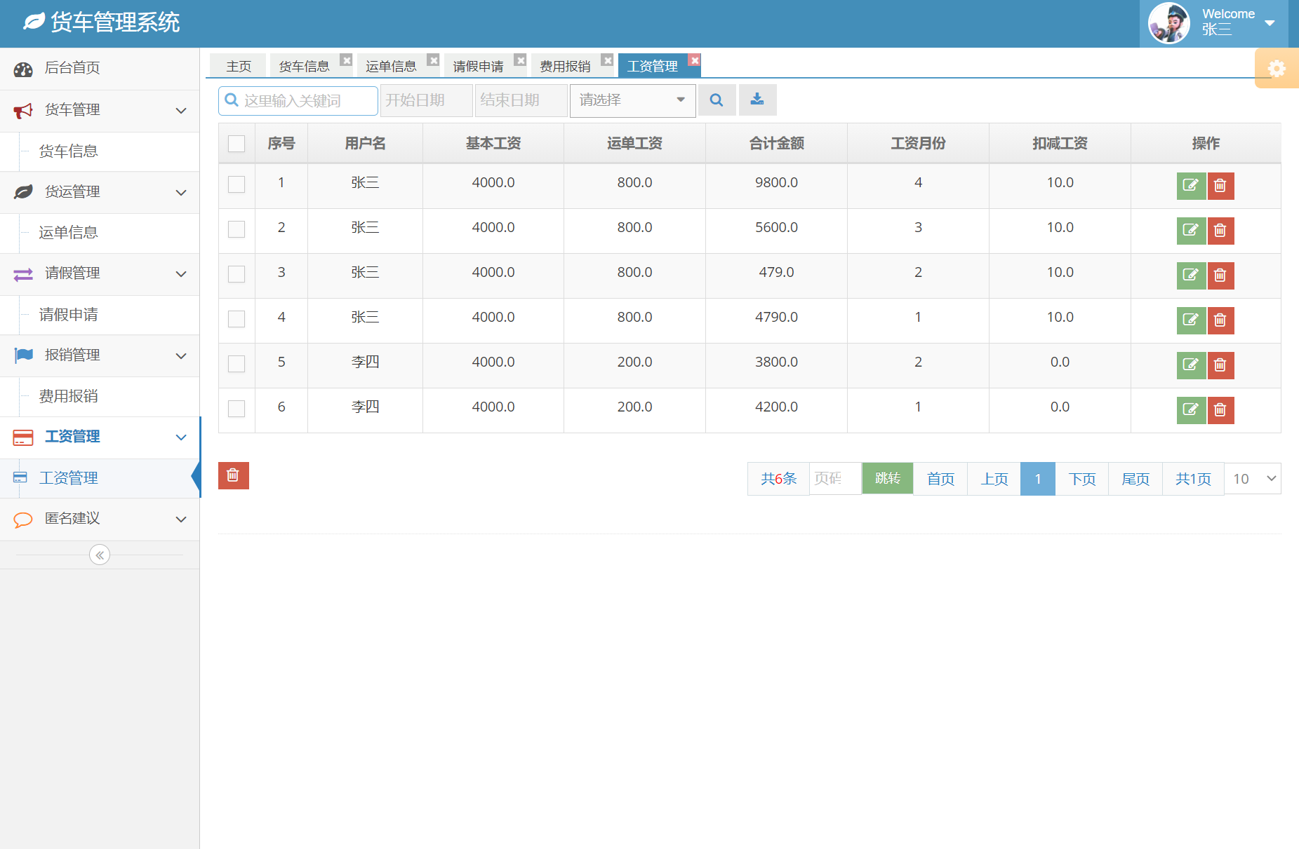Open the settings gear icon on the right edge
This screenshot has height=849, width=1299.
tap(1277, 68)
